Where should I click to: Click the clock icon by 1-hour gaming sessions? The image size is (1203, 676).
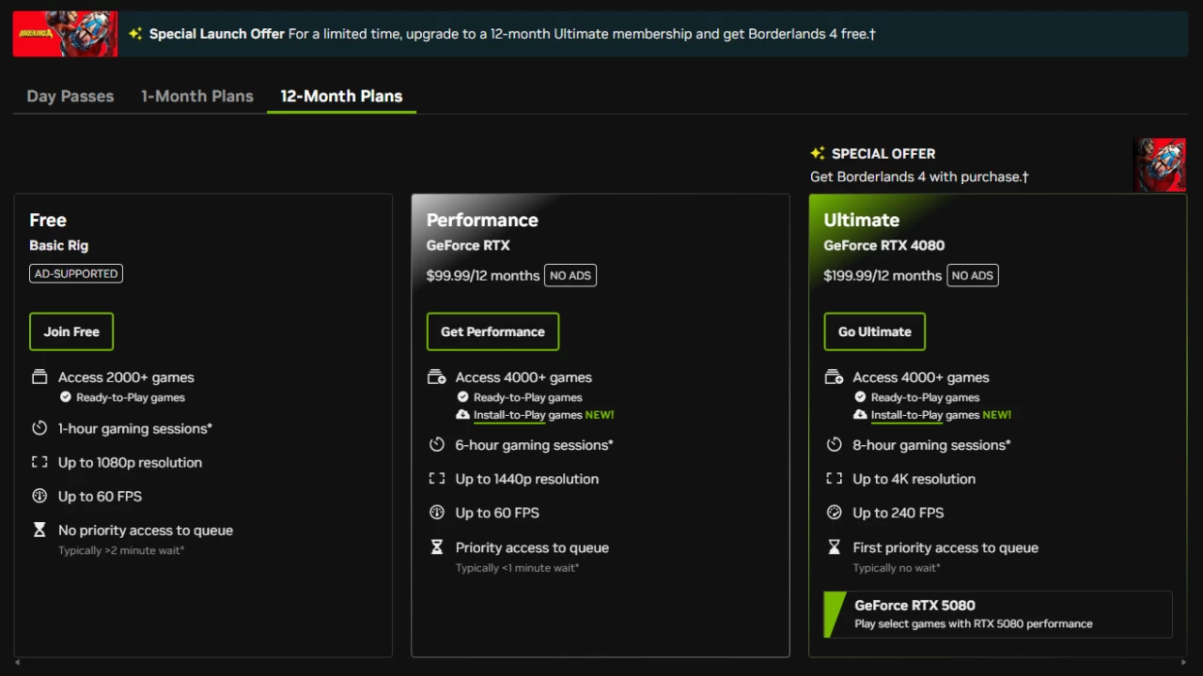coord(39,428)
